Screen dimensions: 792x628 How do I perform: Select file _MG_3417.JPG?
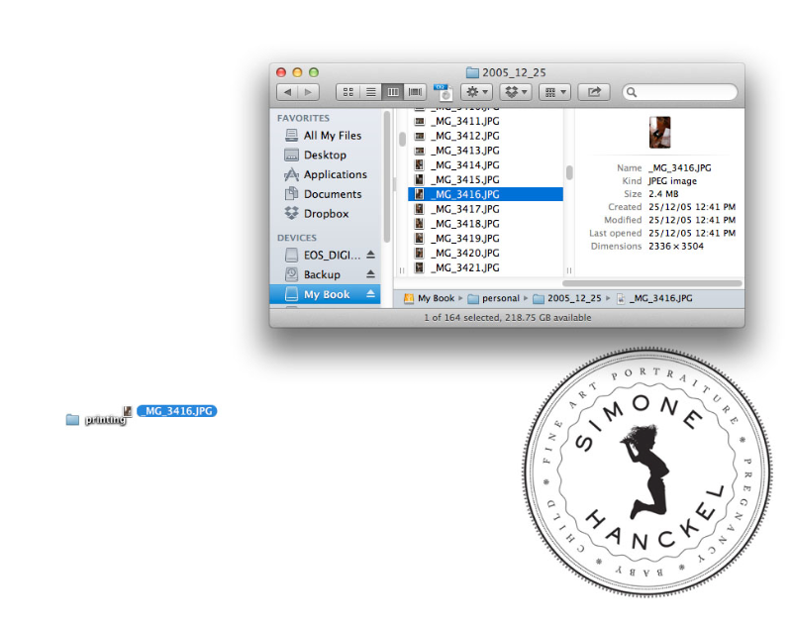point(485,209)
